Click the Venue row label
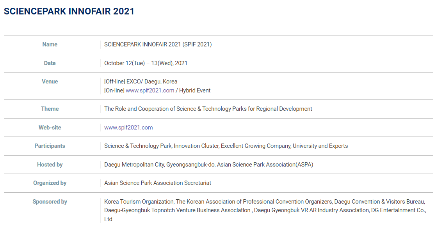The height and width of the screenshot is (227, 436). (50, 82)
